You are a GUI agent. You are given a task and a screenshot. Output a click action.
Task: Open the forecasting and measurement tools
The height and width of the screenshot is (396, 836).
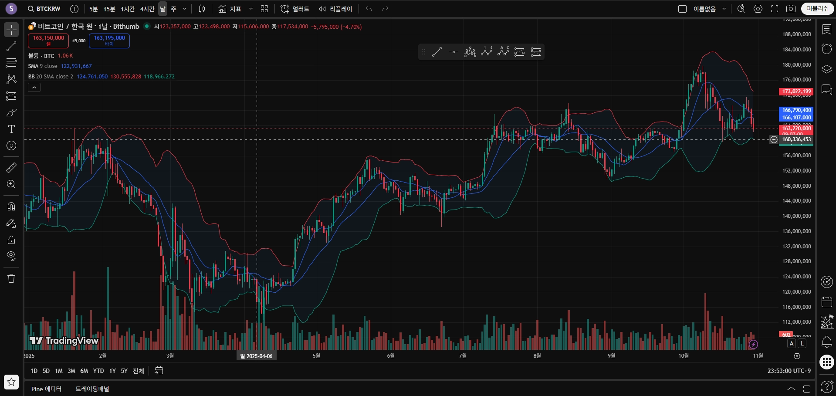tap(11, 96)
